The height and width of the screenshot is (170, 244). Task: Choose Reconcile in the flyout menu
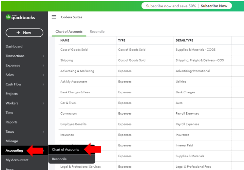[x=59, y=159]
